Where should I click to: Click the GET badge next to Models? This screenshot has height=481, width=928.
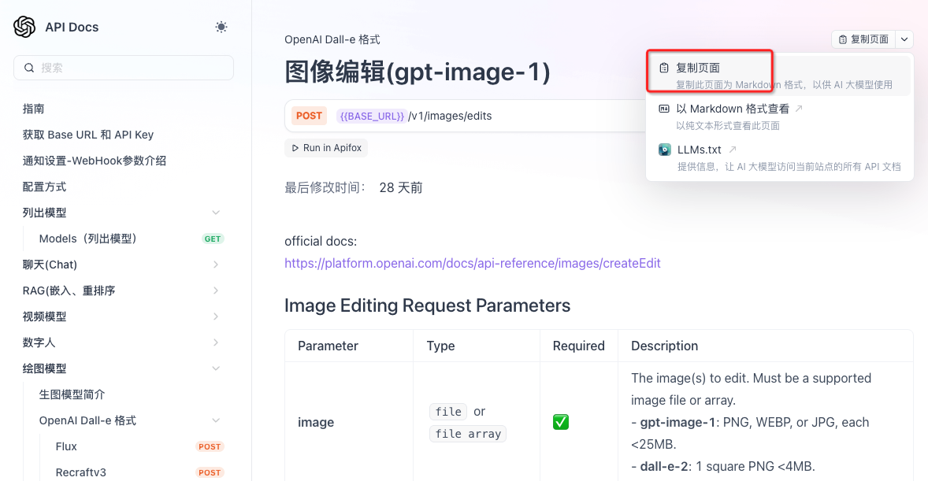click(213, 239)
